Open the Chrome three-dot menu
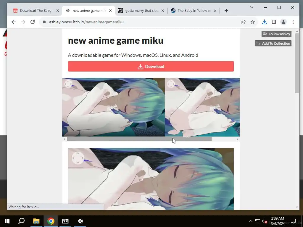The height and width of the screenshot is (227, 303). [293, 22]
